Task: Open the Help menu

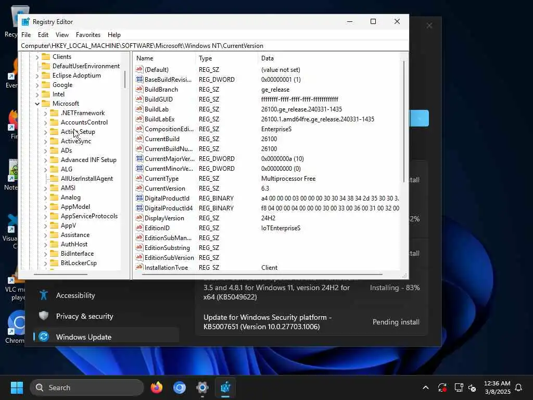Action: click(114, 35)
